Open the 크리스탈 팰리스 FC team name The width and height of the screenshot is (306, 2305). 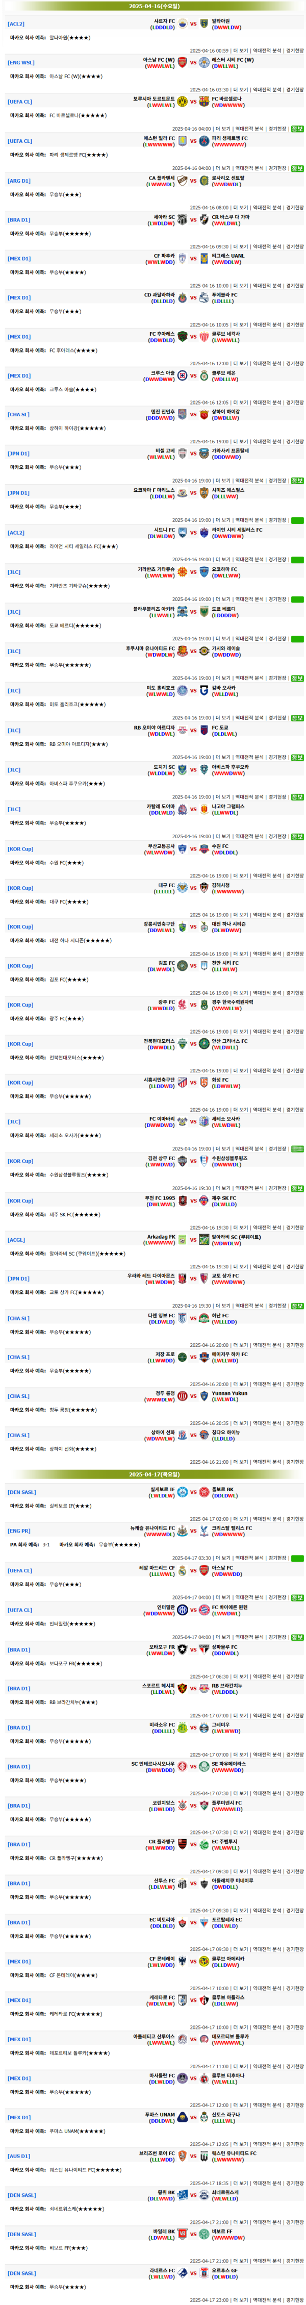click(232, 1527)
